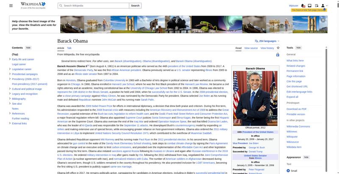Star this page to watchlist
The image size is (339, 174).
(x=278, y=48)
